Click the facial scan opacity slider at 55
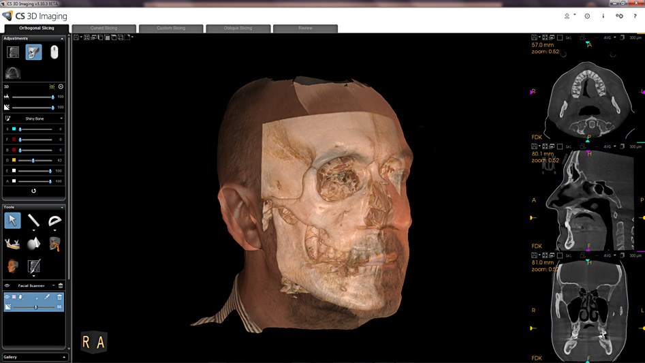 [x=36, y=307]
